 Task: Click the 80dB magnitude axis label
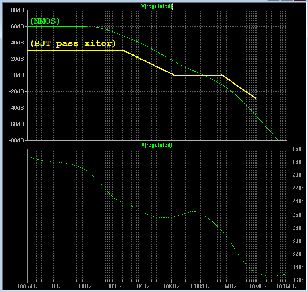pyautogui.click(x=17, y=10)
